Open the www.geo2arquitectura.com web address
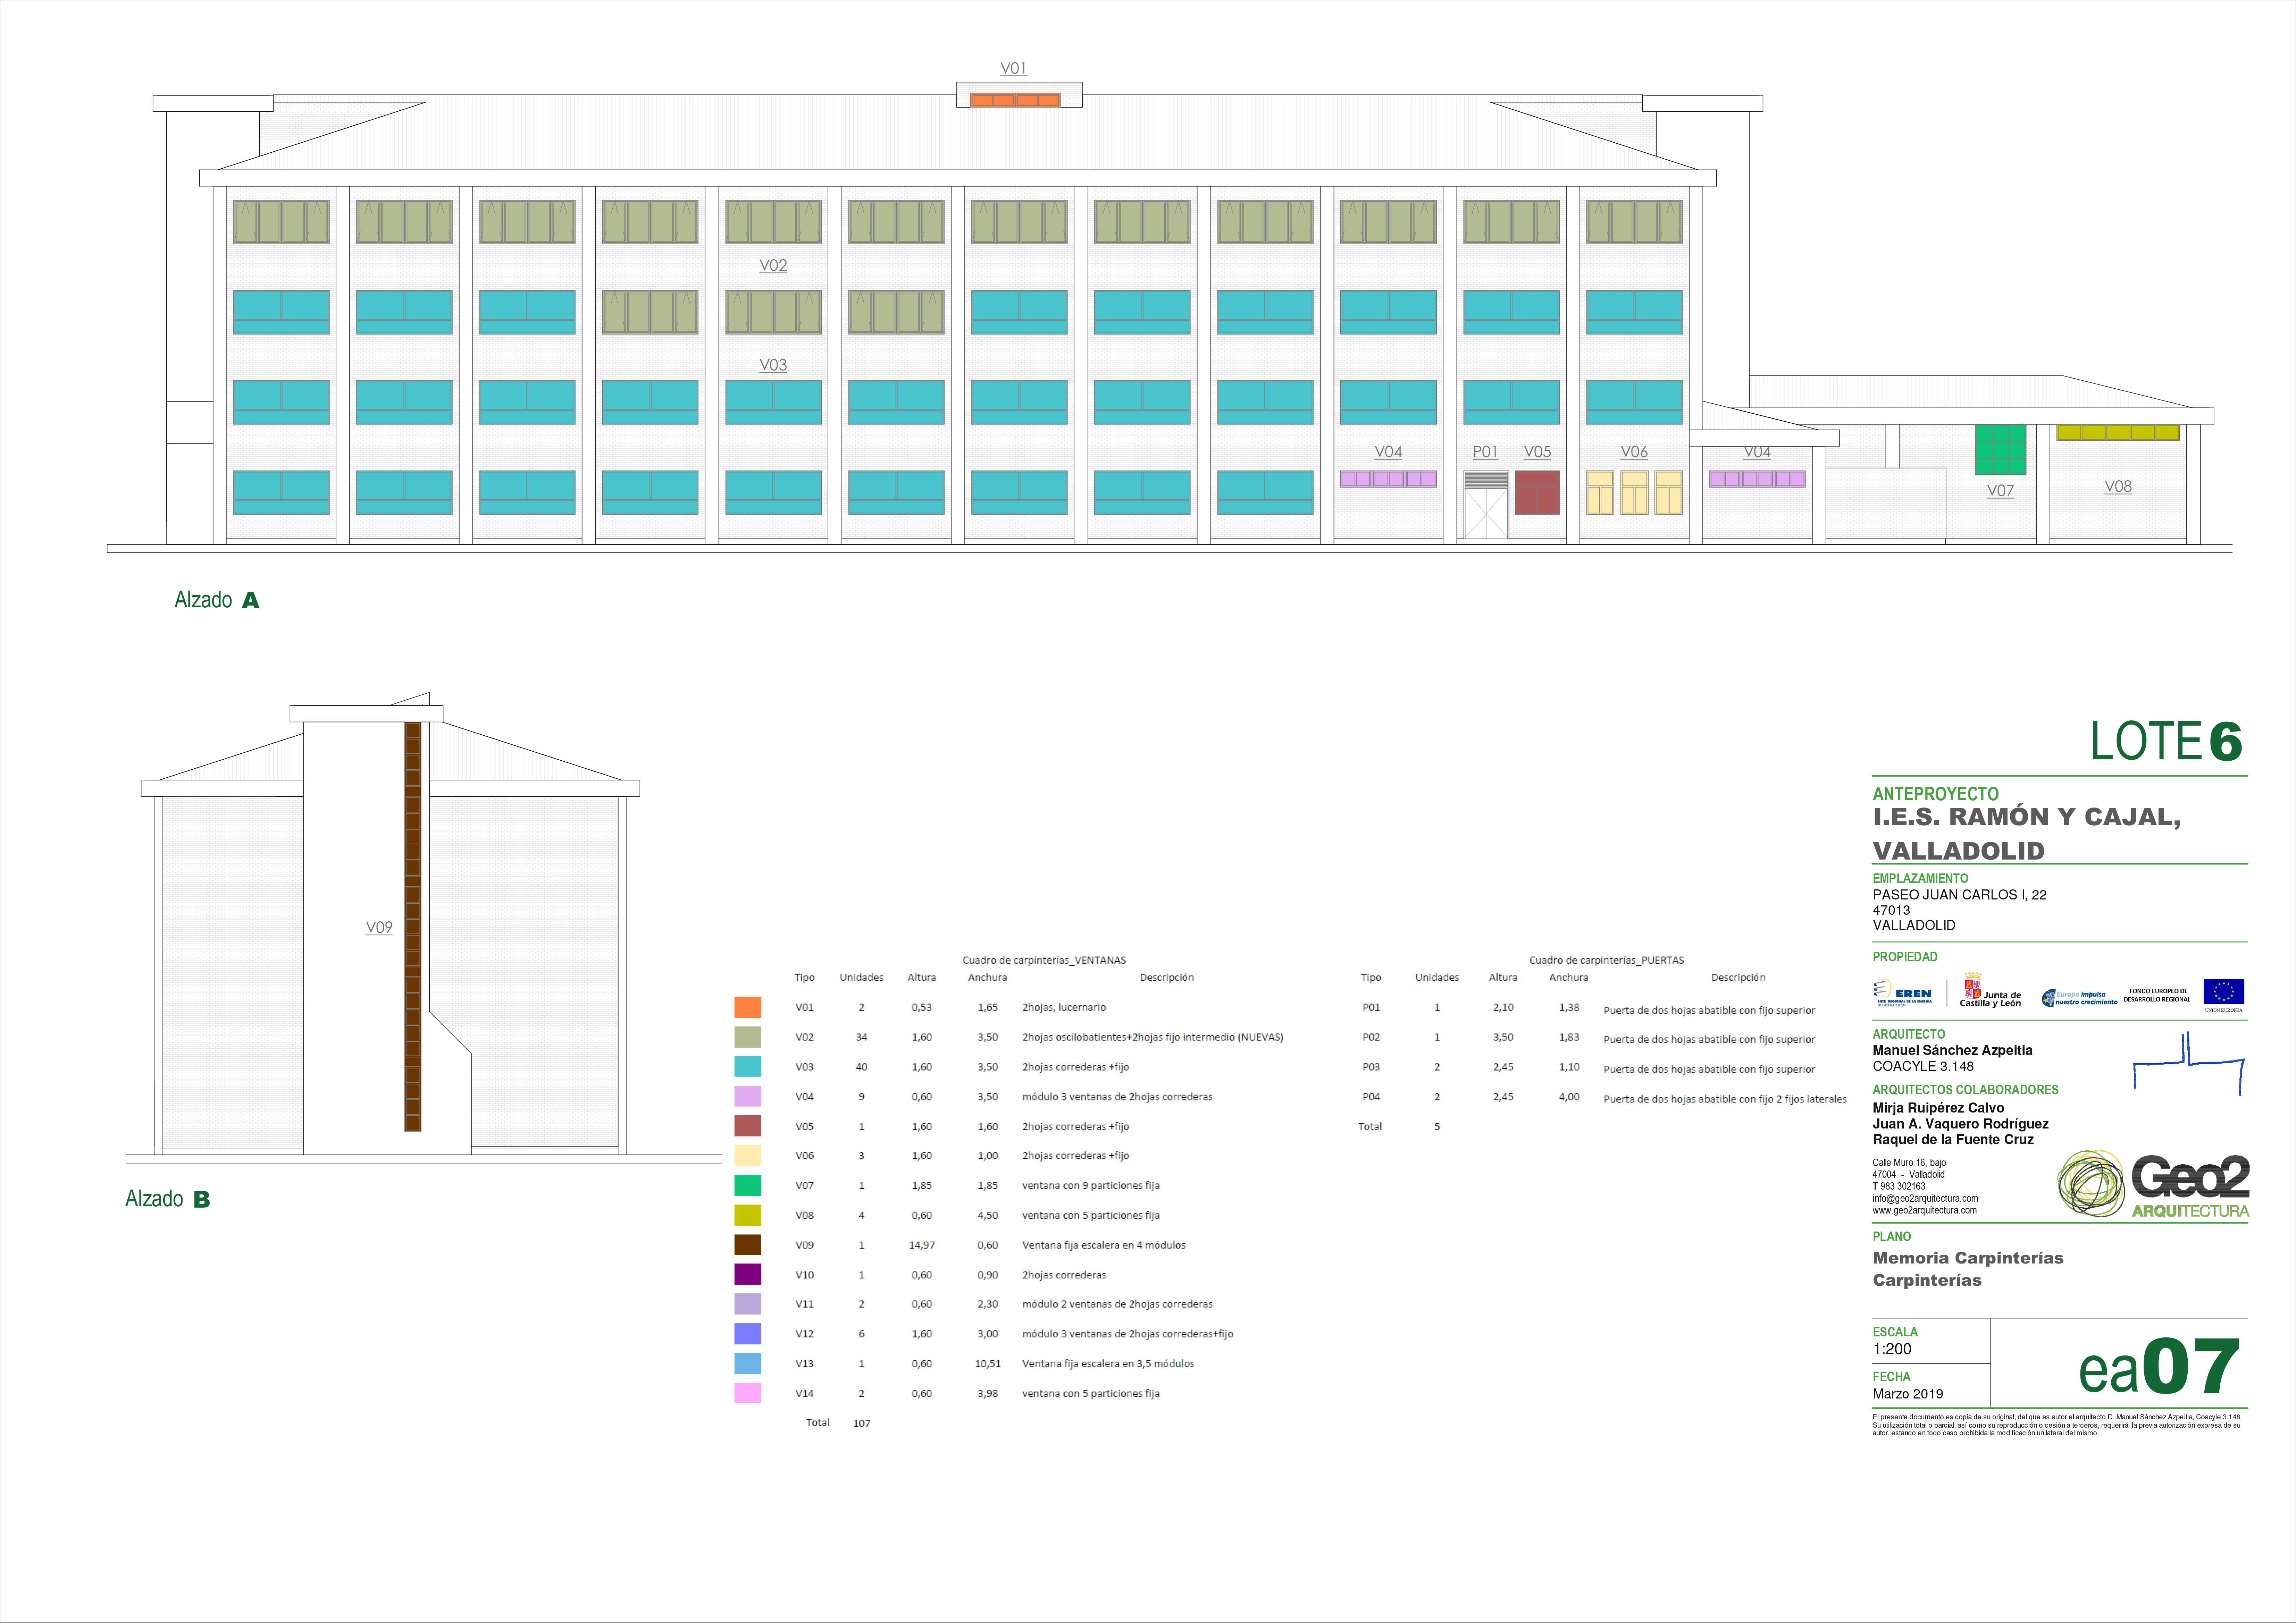This screenshot has width=2296, height=1623. point(1925,1210)
